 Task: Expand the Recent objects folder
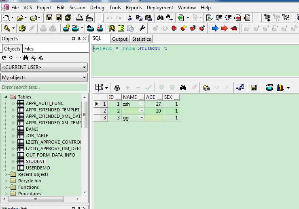(6, 174)
